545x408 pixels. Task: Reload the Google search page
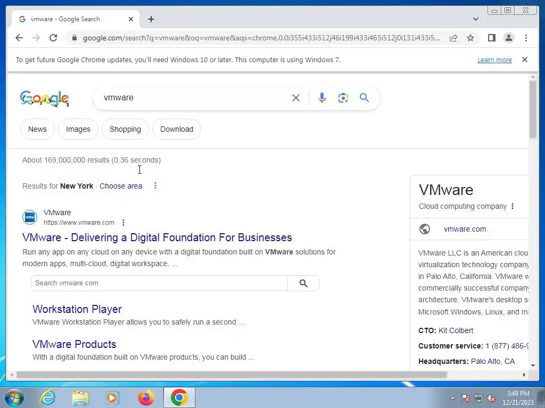53,38
